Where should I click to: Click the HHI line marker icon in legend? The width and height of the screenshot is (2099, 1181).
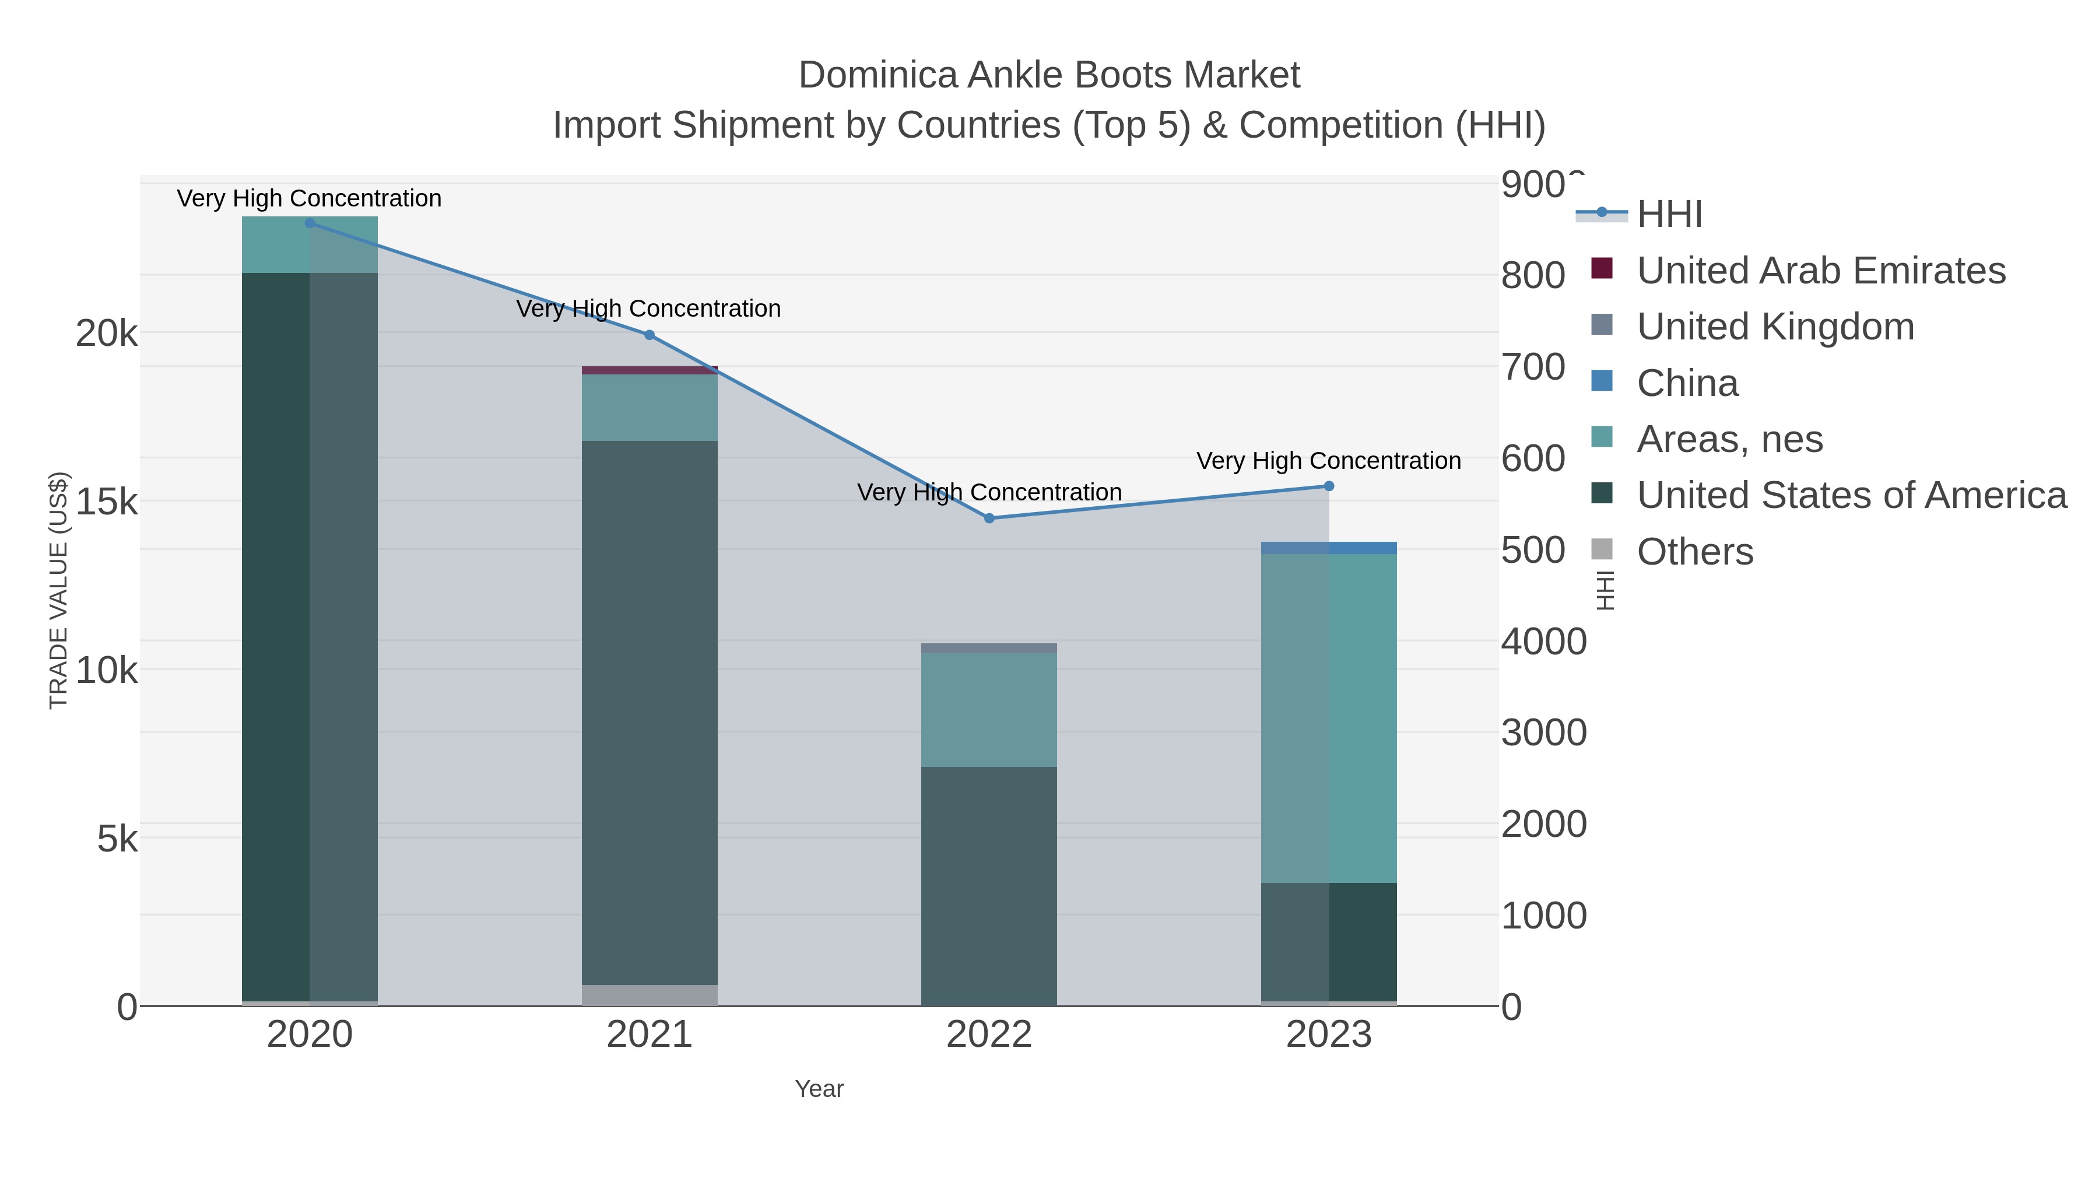tap(1602, 213)
